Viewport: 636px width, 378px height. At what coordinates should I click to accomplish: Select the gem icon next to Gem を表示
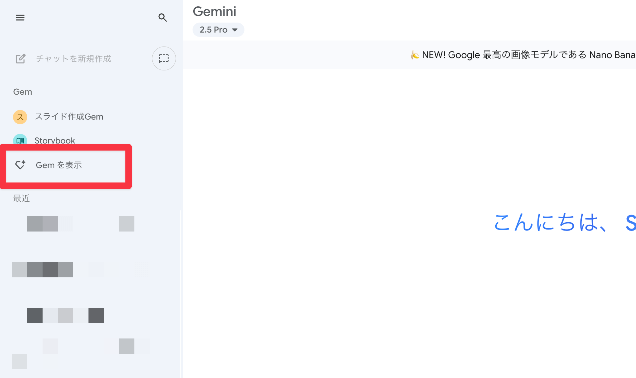[x=20, y=165]
